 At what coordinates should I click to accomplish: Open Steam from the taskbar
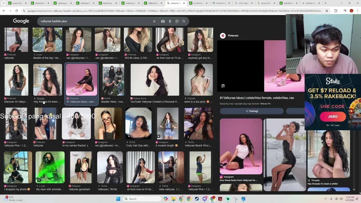tap(197, 199)
